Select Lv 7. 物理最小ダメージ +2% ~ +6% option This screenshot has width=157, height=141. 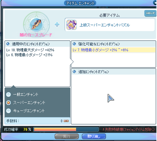tap(113, 50)
